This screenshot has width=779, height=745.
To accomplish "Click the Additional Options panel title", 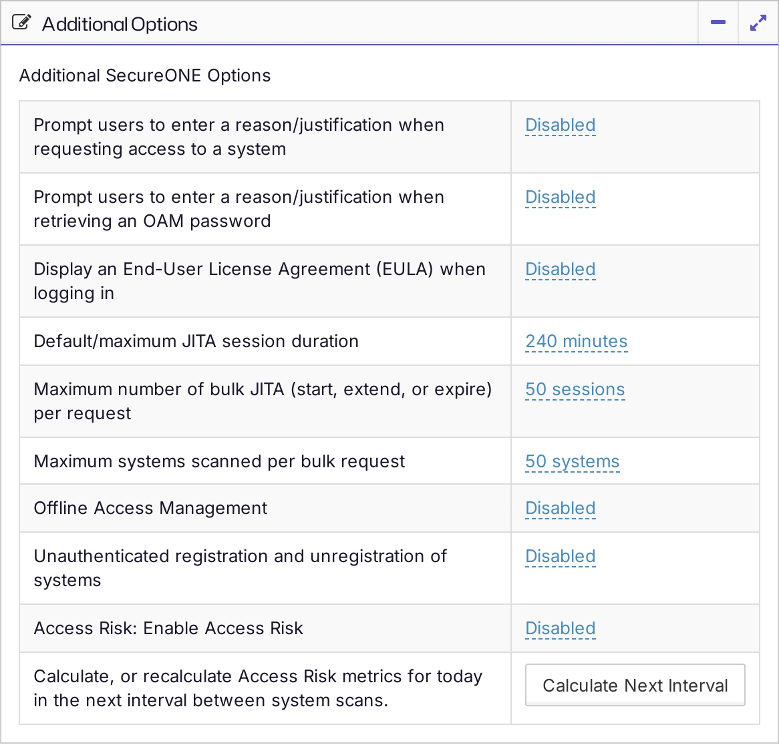I will coord(120,24).
